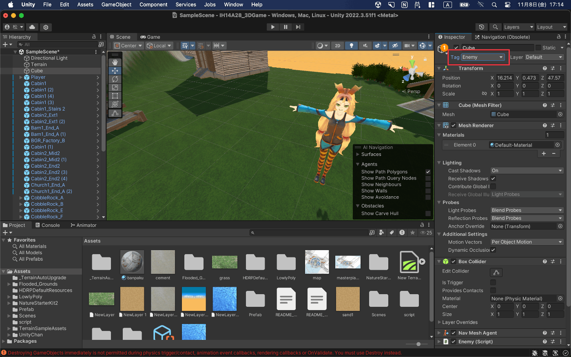
Task: Click the 2D view mode button
Action: coord(337,46)
